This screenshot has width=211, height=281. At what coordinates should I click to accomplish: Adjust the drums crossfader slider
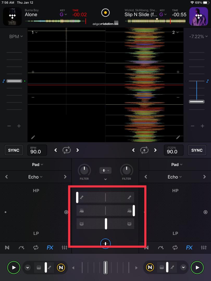(105, 224)
